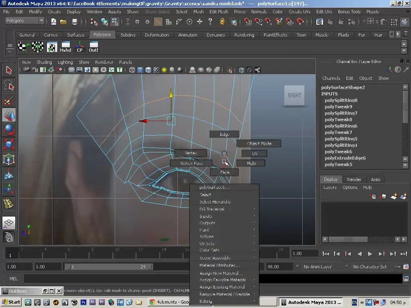Click the lock selection padlock icon
The width and height of the screenshot is (411, 308).
[222, 22]
